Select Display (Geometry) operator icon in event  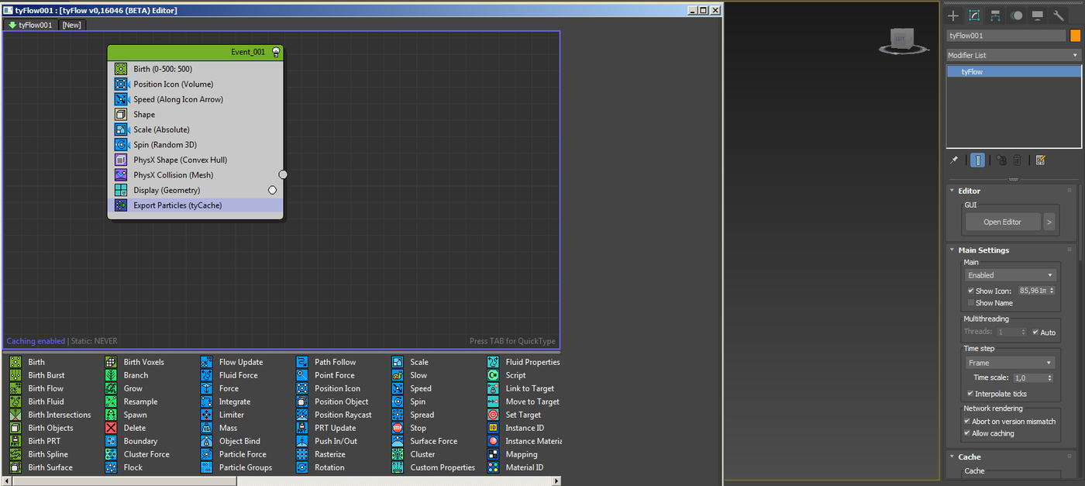click(121, 190)
